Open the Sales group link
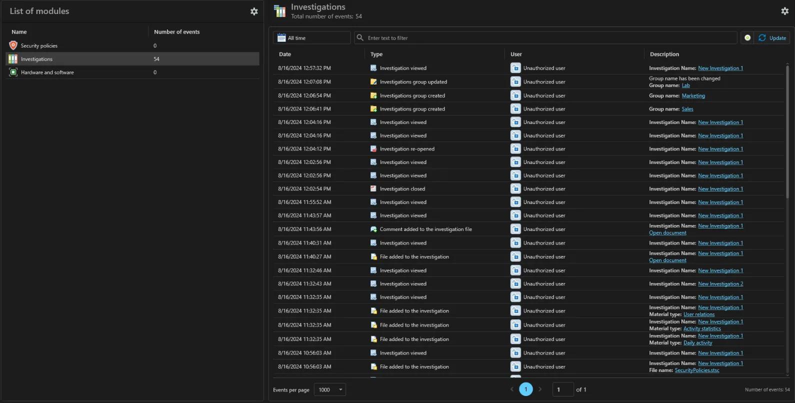 click(687, 109)
